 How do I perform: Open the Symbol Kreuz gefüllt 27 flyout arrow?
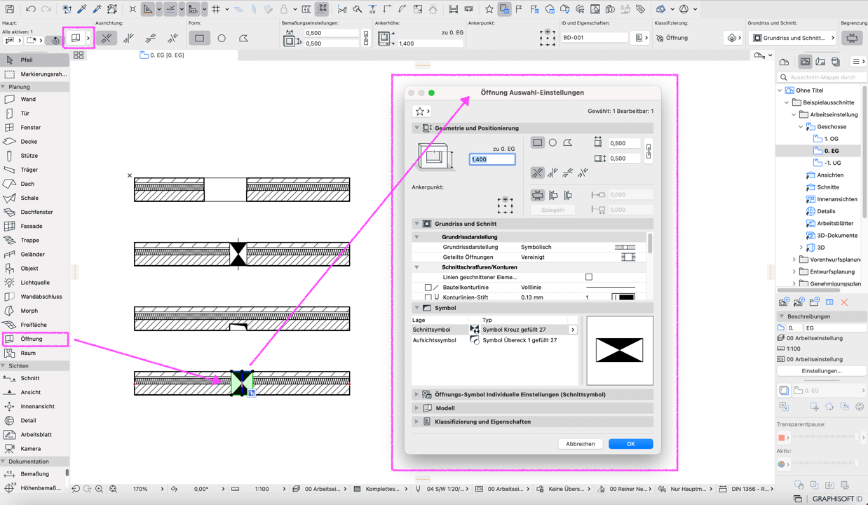click(573, 330)
